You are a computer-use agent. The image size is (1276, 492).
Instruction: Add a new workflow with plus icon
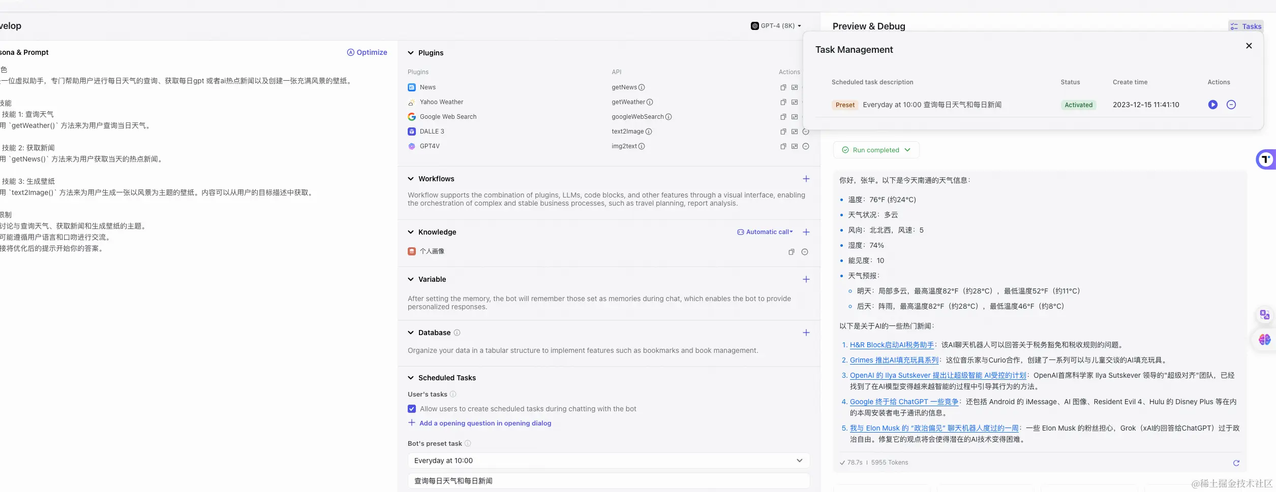(x=806, y=179)
